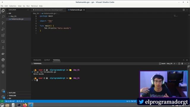Open the Extensions view
This screenshot has height=107, width=190.
(x=3, y=35)
